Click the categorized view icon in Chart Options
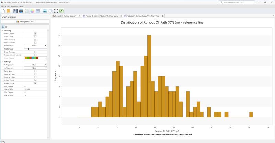The width and height of the screenshot is (275, 143). point(3,27)
